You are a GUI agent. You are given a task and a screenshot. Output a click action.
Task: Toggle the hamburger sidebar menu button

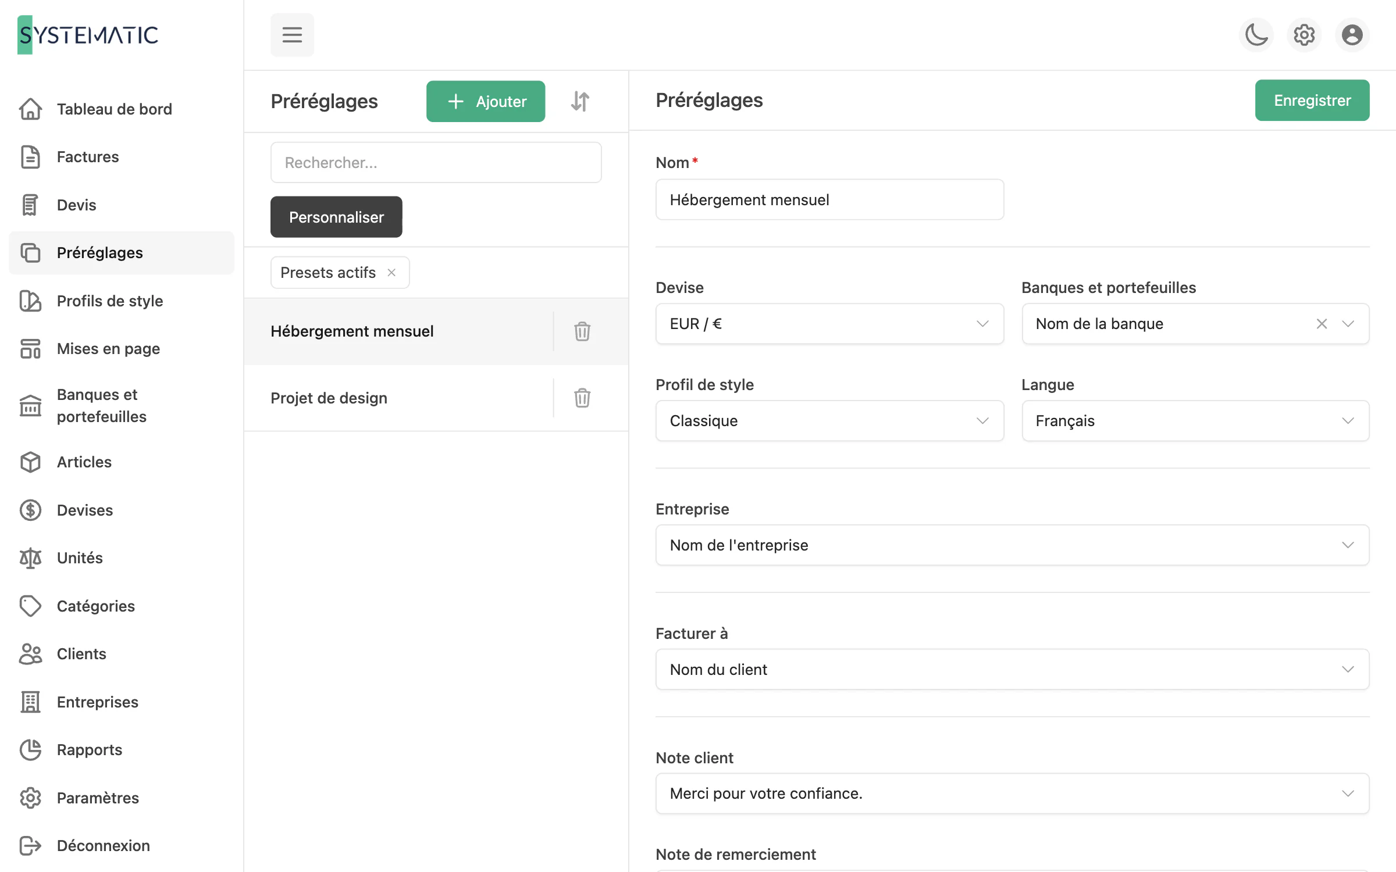click(292, 35)
